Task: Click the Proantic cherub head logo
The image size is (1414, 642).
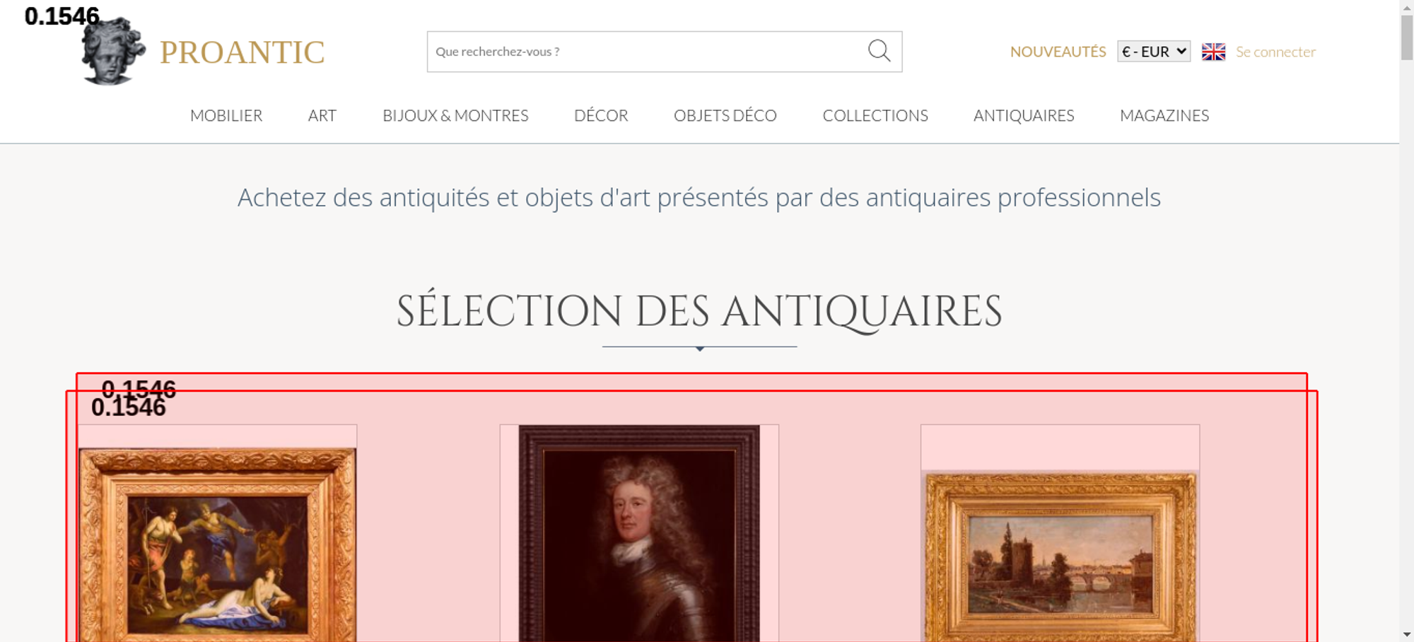Action: pyautogui.click(x=113, y=51)
